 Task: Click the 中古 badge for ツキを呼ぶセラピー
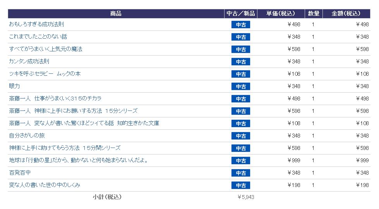(241, 74)
